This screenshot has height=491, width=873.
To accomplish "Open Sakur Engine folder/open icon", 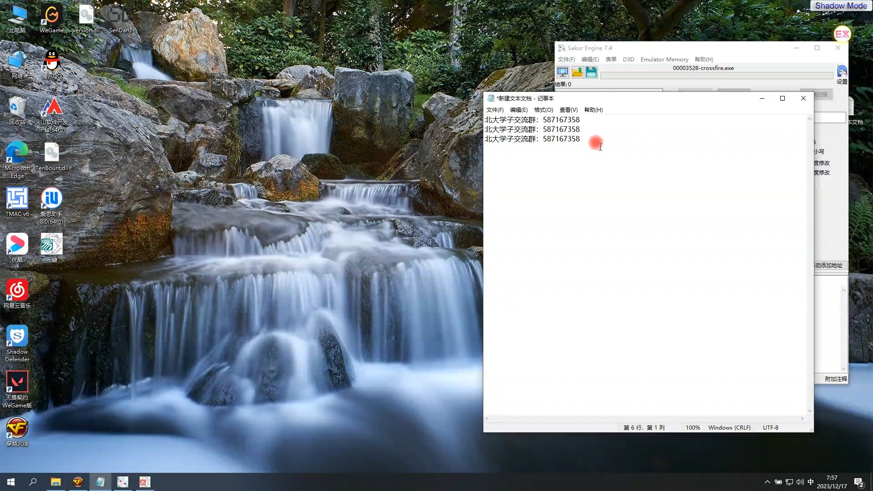I will 577,72.
